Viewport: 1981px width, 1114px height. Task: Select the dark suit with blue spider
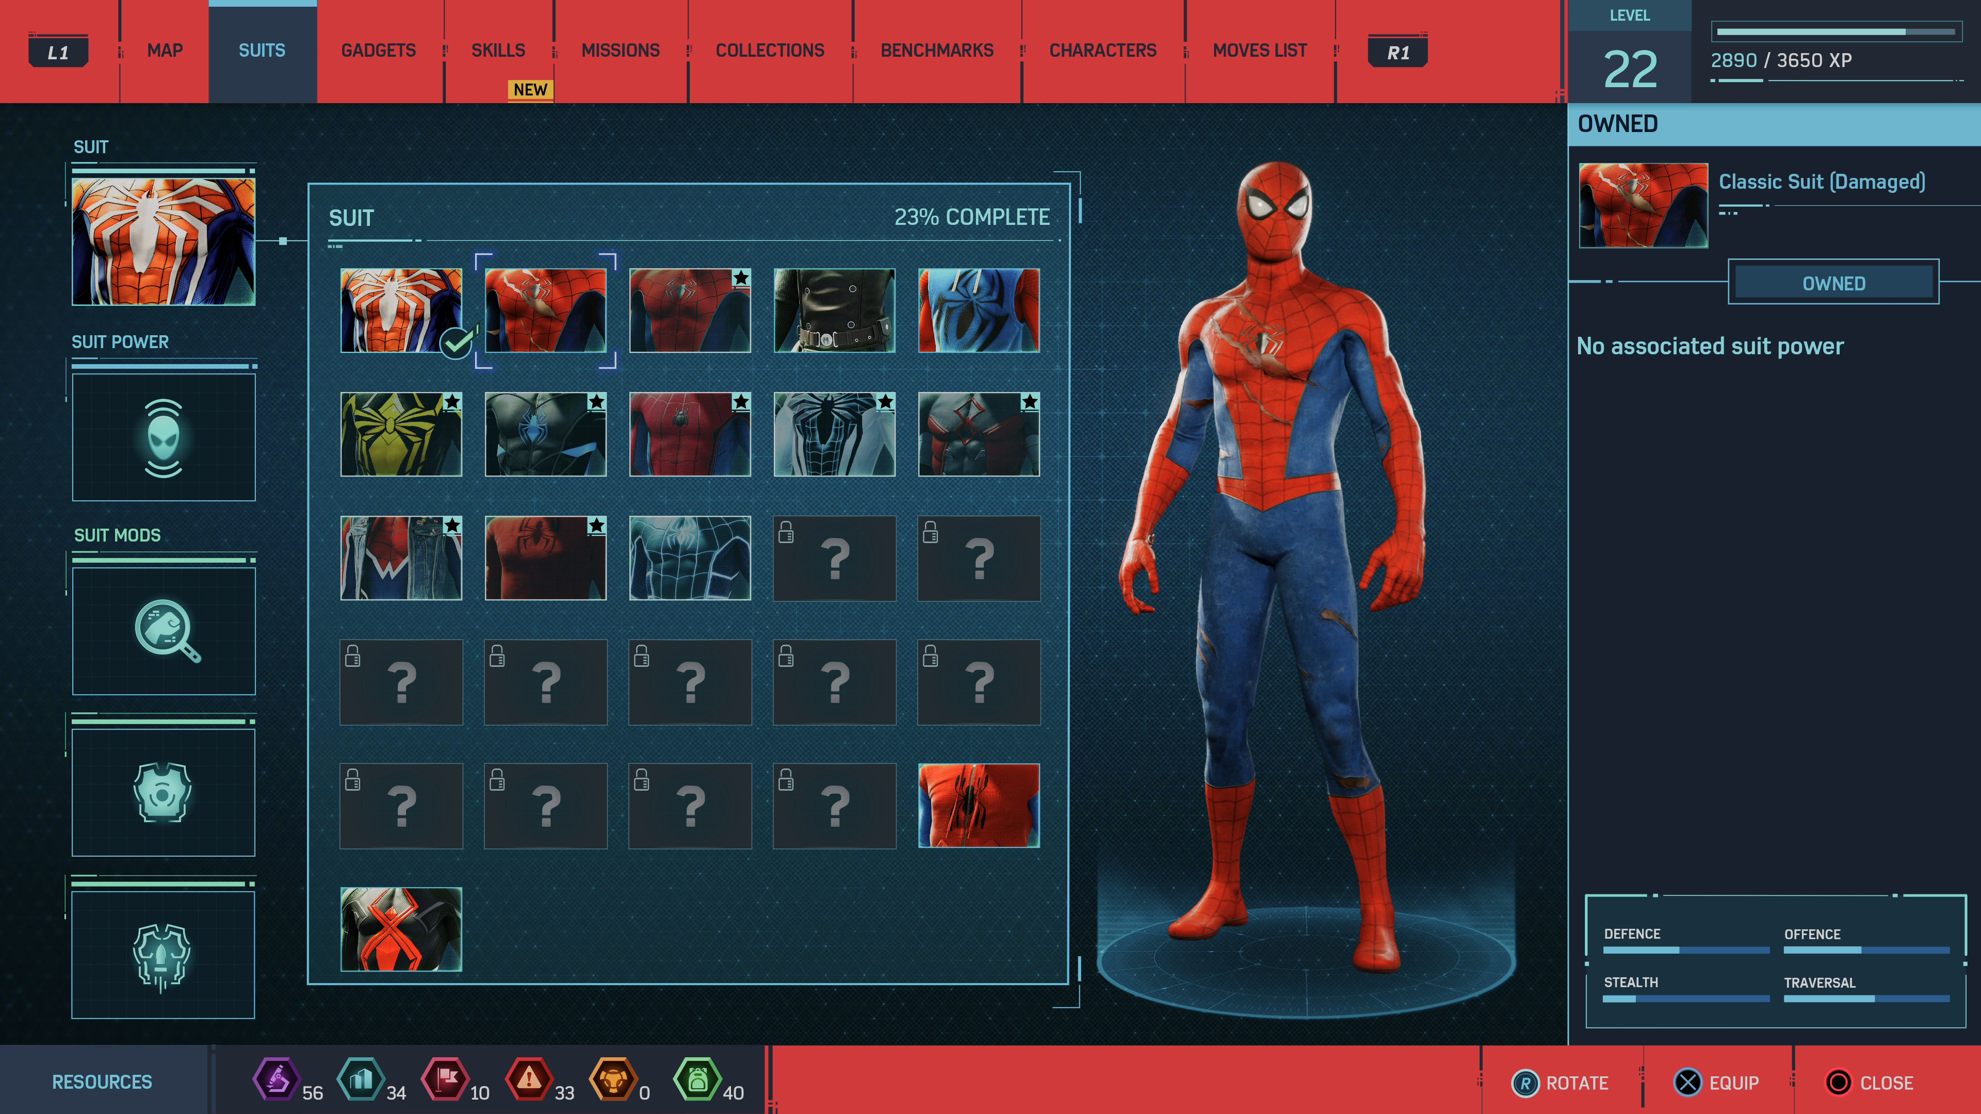coord(546,434)
